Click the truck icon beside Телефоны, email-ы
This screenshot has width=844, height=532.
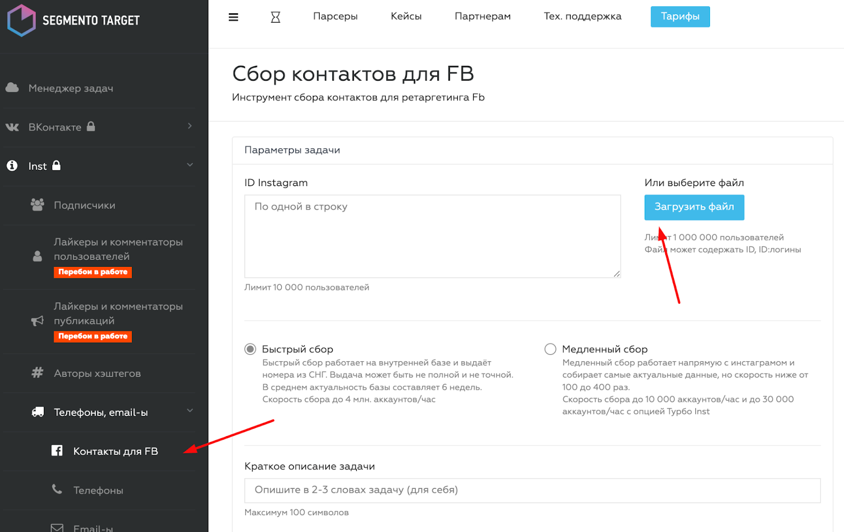(37, 412)
